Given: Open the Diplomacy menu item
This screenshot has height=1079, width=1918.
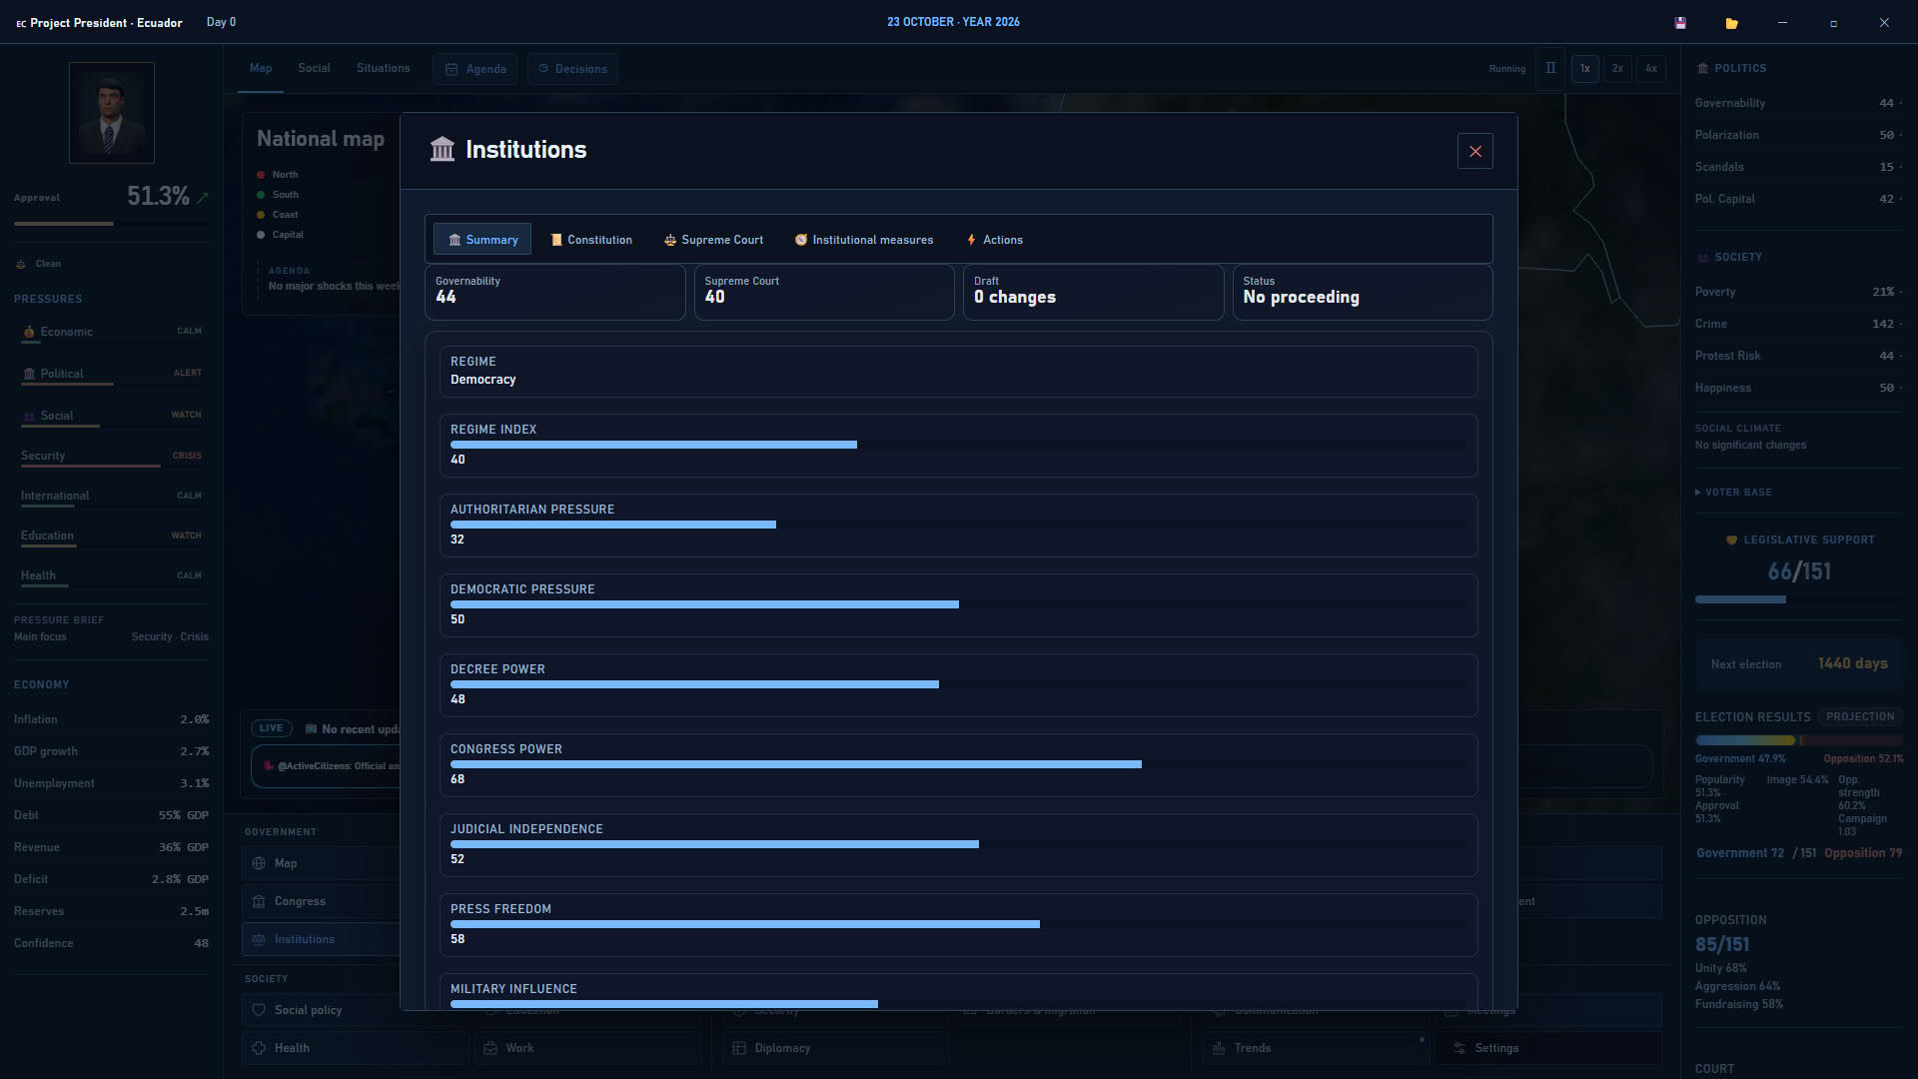Looking at the screenshot, I should [x=835, y=1048].
